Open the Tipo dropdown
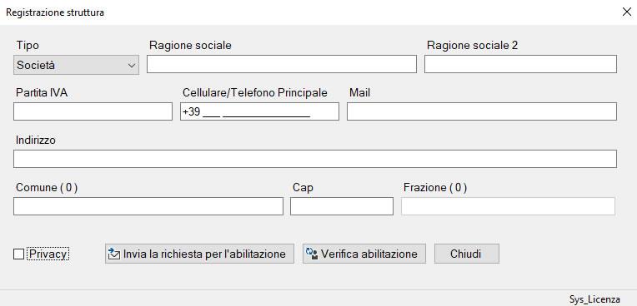Viewport: 637px width, 306px height. [77, 65]
